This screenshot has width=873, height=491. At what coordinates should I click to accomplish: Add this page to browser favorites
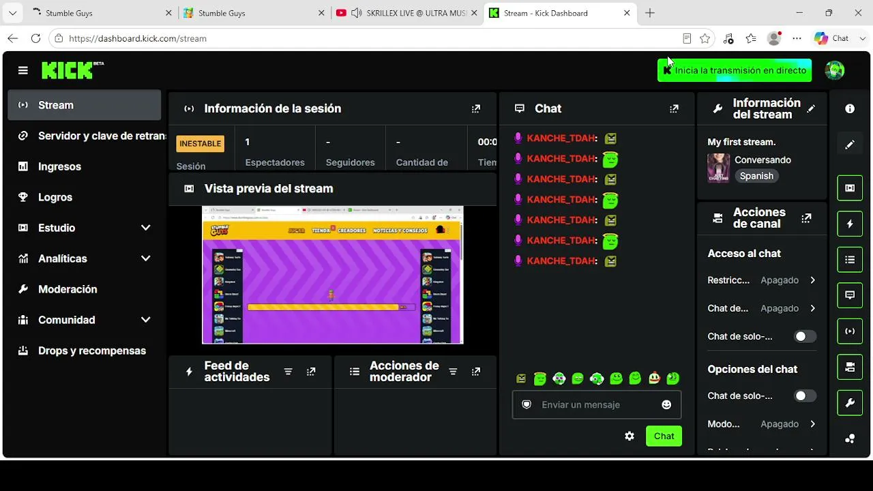click(x=705, y=39)
